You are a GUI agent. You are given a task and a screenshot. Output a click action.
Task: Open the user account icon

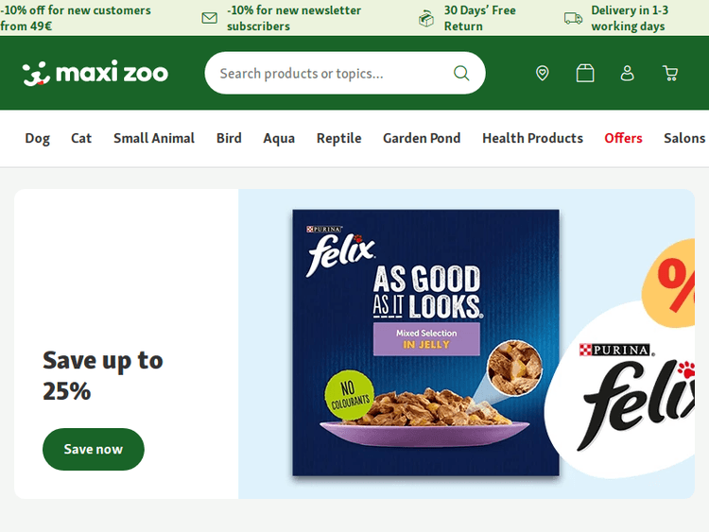[x=627, y=73]
